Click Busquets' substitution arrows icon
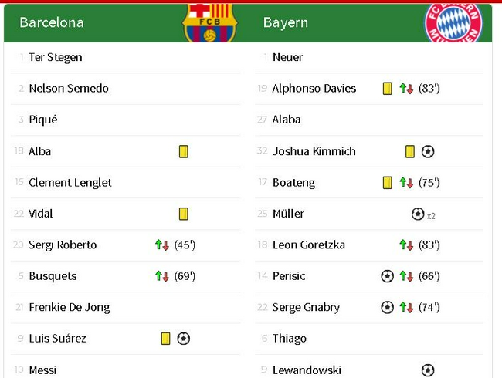502x378 pixels. coord(161,276)
